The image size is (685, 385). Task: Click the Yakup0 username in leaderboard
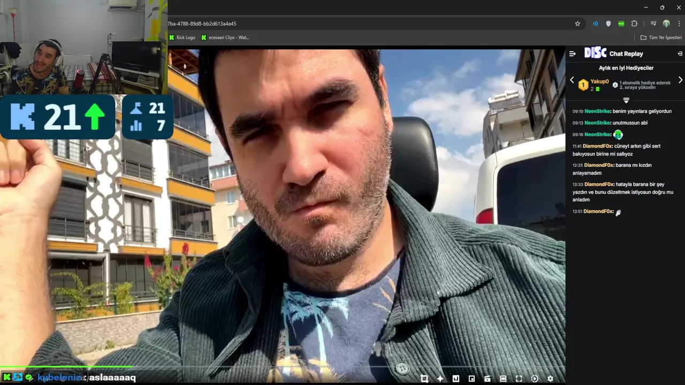pos(599,82)
